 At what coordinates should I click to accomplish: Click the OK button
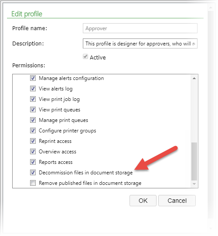click(143, 201)
